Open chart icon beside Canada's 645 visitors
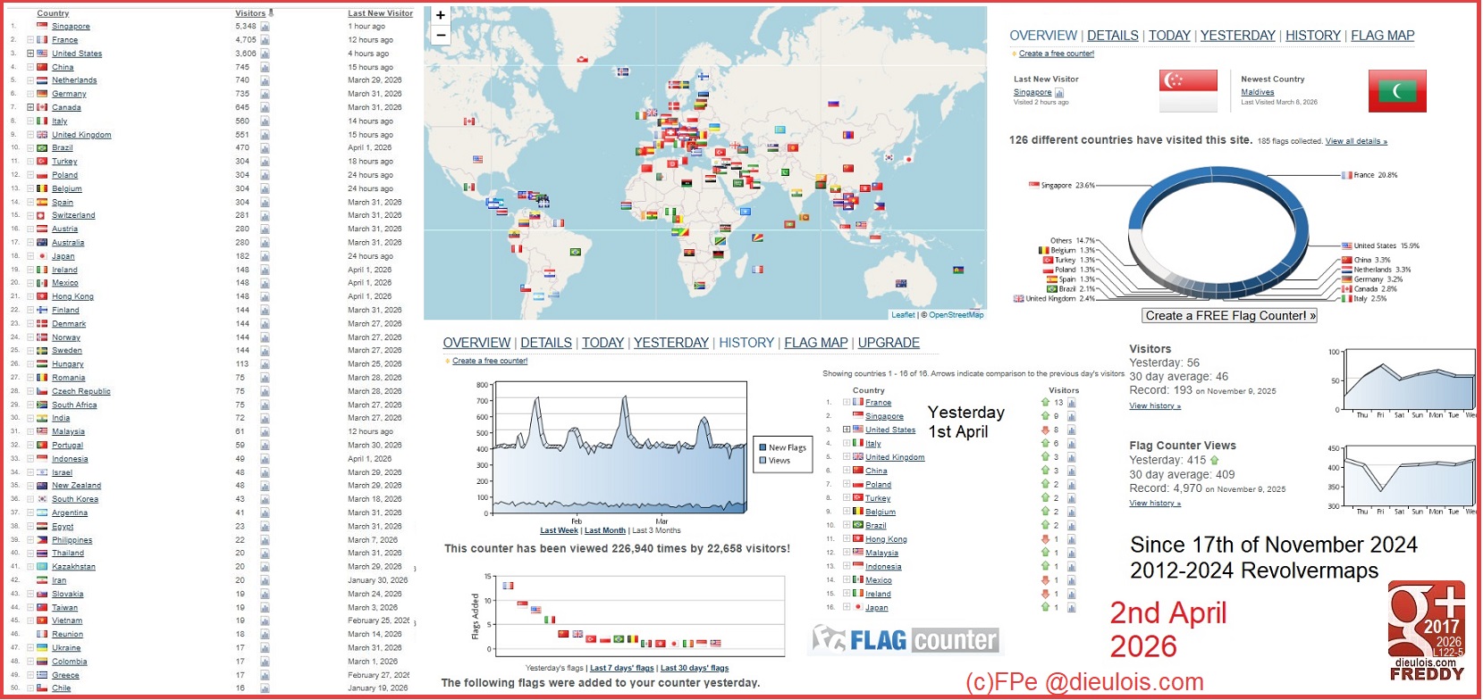1483x700 pixels. pyautogui.click(x=265, y=108)
